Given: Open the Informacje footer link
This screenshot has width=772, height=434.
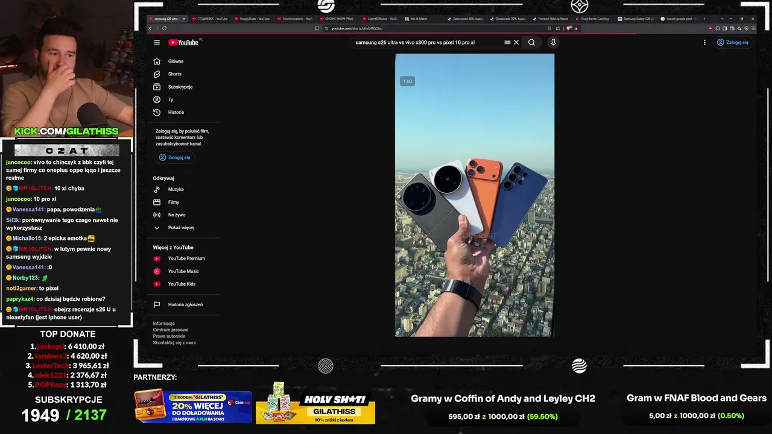Looking at the screenshot, I should (x=163, y=324).
